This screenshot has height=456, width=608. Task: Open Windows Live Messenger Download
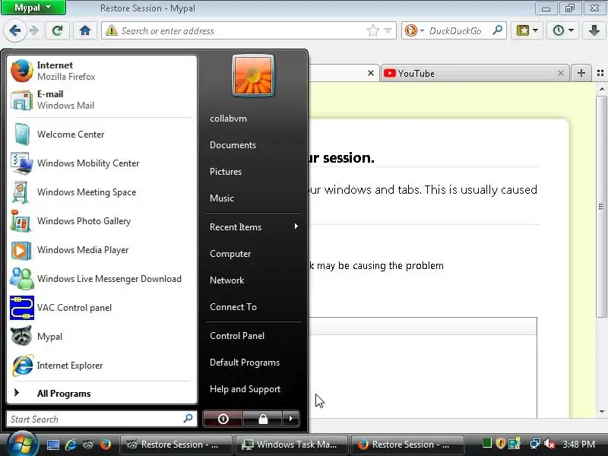pos(102,279)
